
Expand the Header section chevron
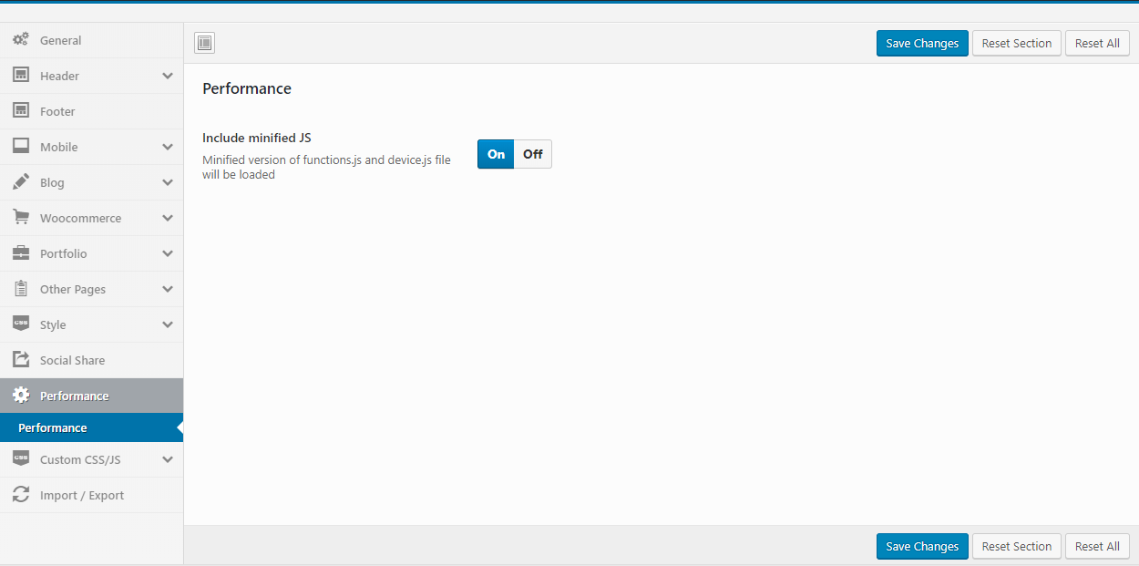168,76
